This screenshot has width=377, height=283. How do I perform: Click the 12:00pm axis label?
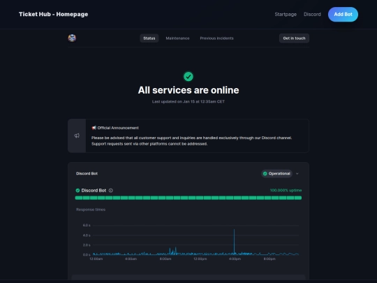(200, 259)
